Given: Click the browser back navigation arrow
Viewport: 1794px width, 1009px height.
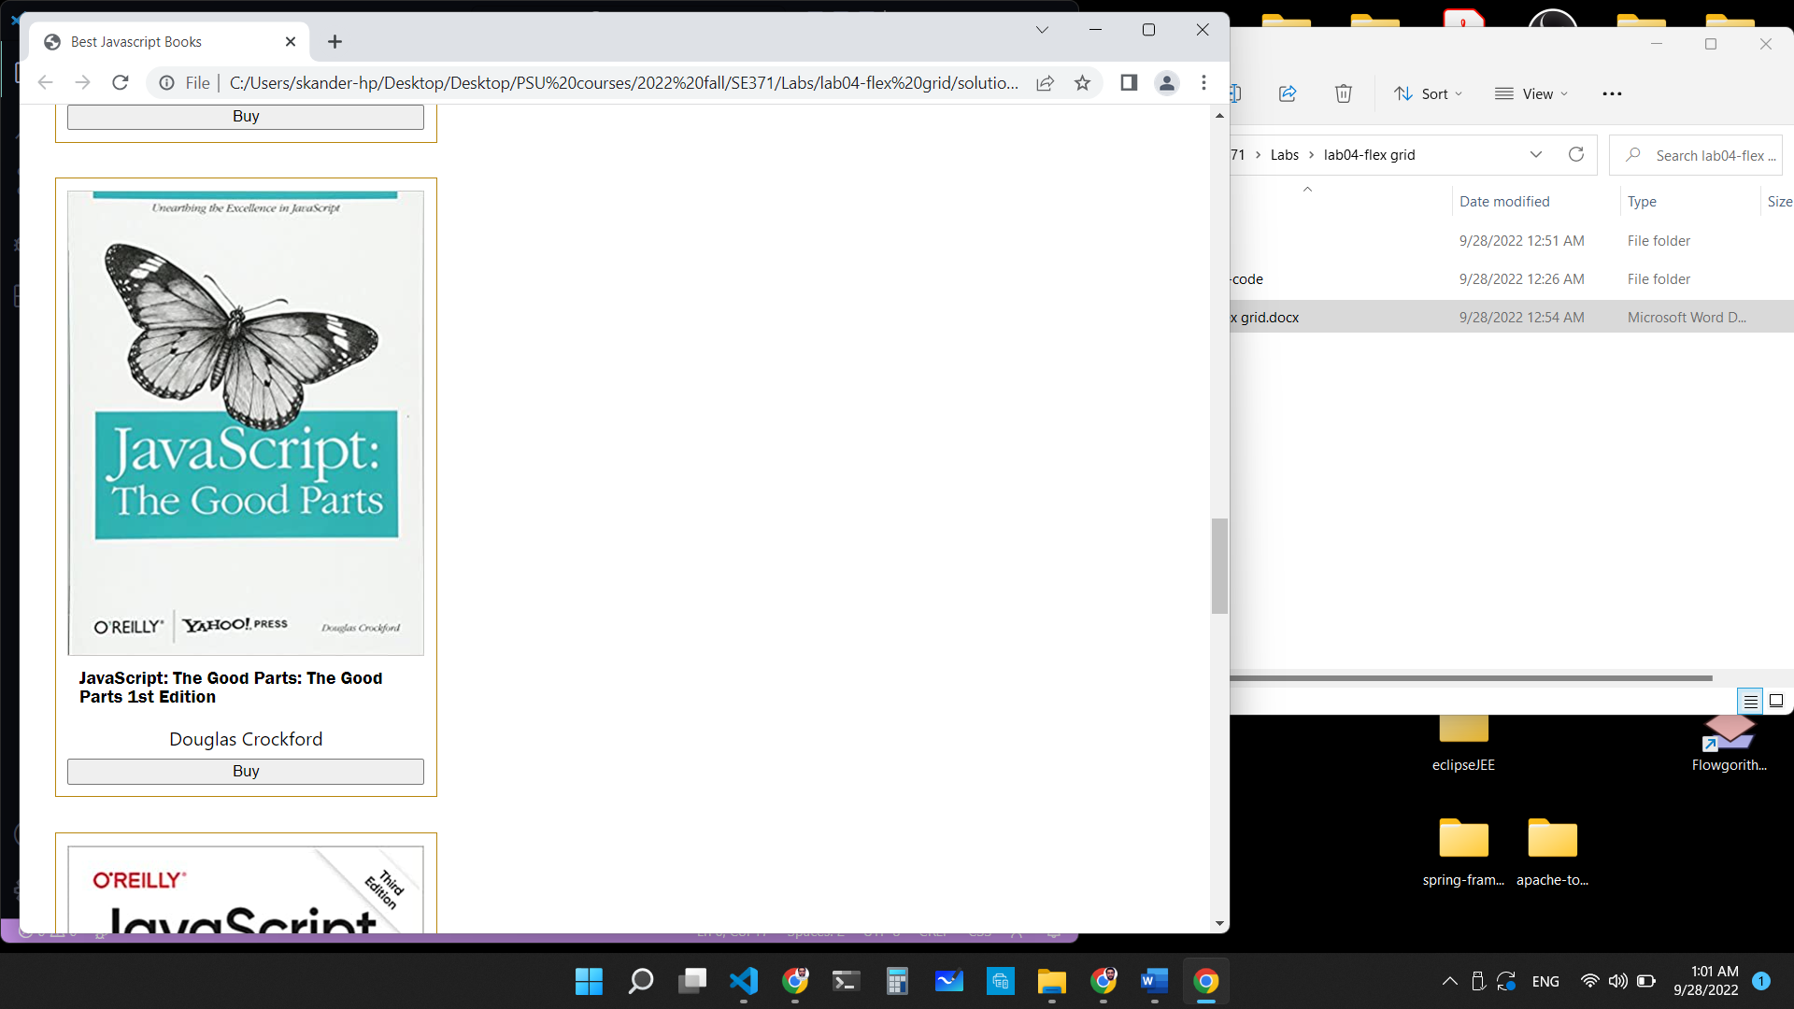Looking at the screenshot, I should 44,82.
